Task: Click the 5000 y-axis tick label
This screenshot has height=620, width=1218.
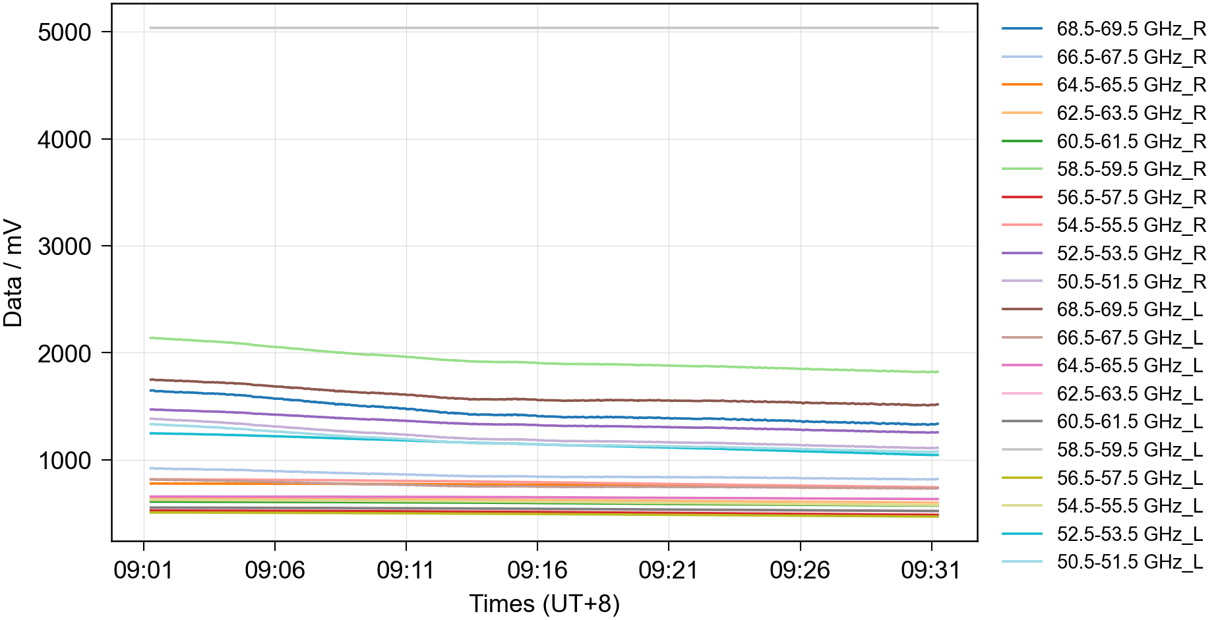Action: pos(64,32)
